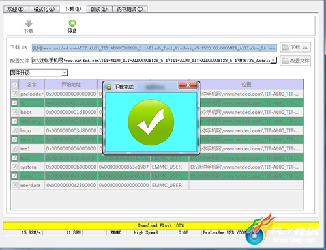Click the yellow Download Flash 100% progress bar

click(161, 225)
